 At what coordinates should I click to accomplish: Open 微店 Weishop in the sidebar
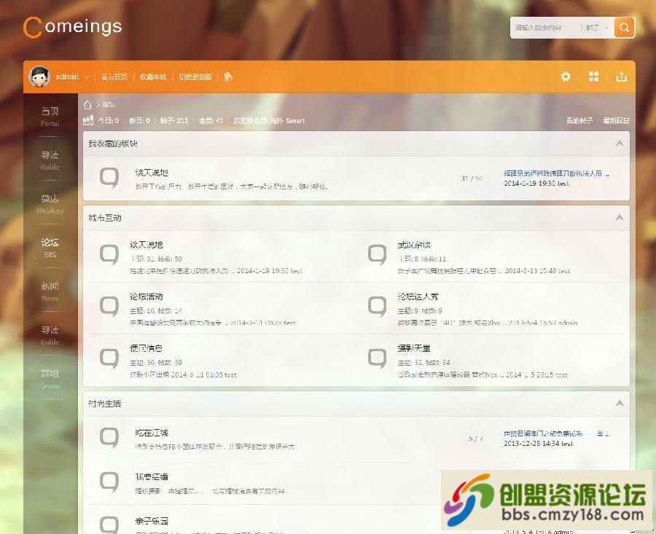(50, 204)
